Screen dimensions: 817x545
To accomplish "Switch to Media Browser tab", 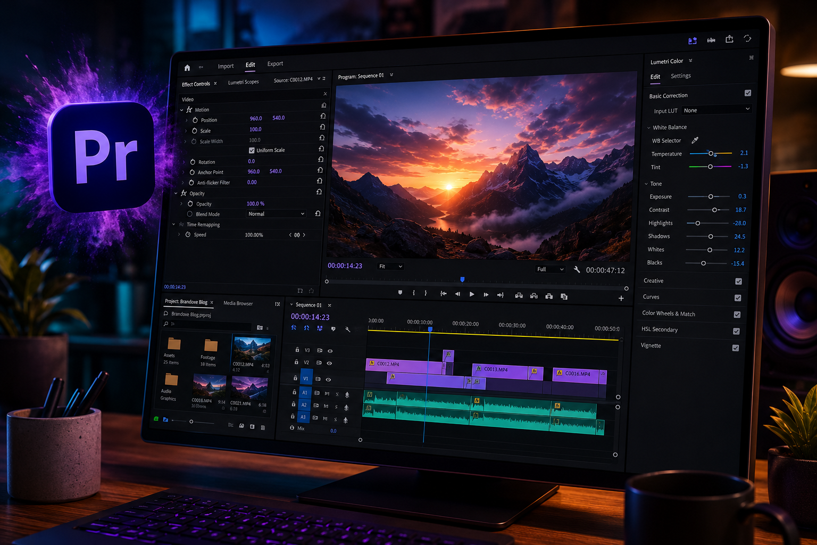I will (x=238, y=303).
